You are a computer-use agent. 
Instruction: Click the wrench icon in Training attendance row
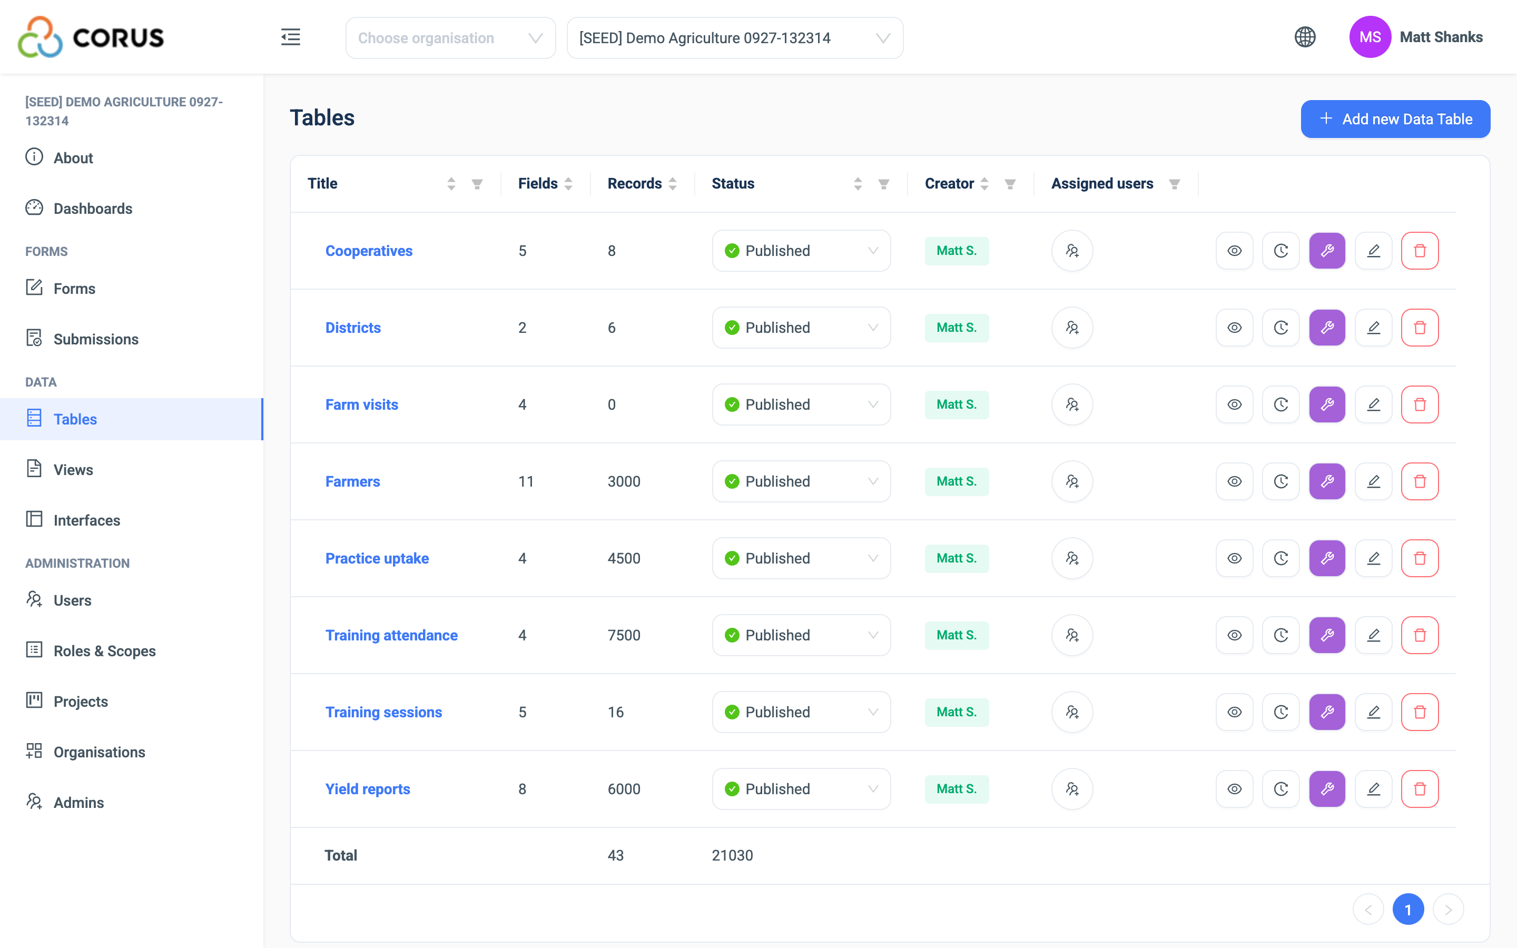1327,636
